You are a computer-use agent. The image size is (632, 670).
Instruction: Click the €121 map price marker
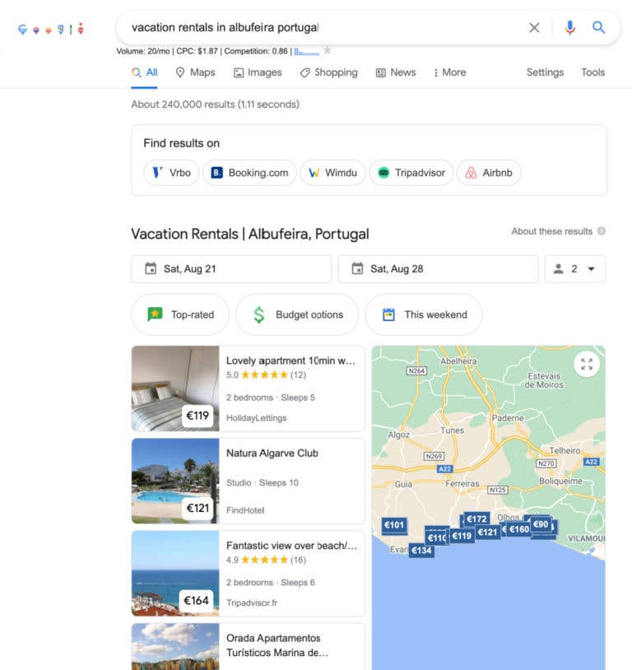coord(487,532)
